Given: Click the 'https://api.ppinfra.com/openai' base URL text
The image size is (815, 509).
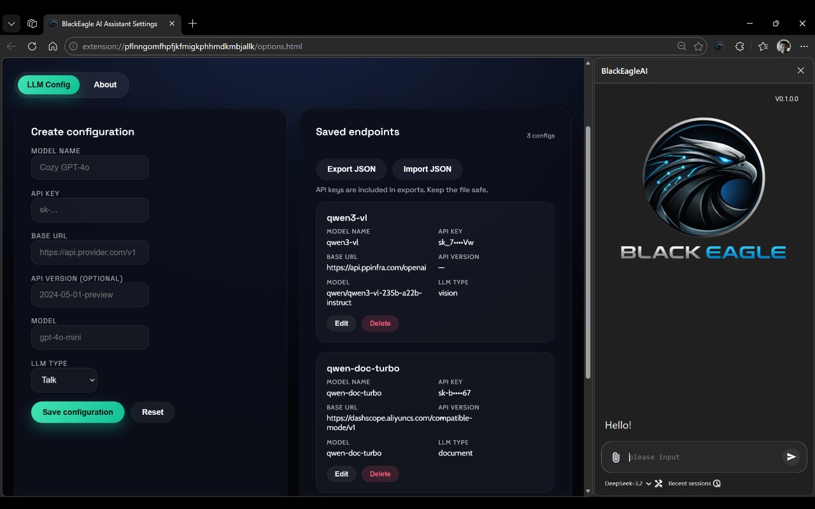Looking at the screenshot, I should coord(376,268).
